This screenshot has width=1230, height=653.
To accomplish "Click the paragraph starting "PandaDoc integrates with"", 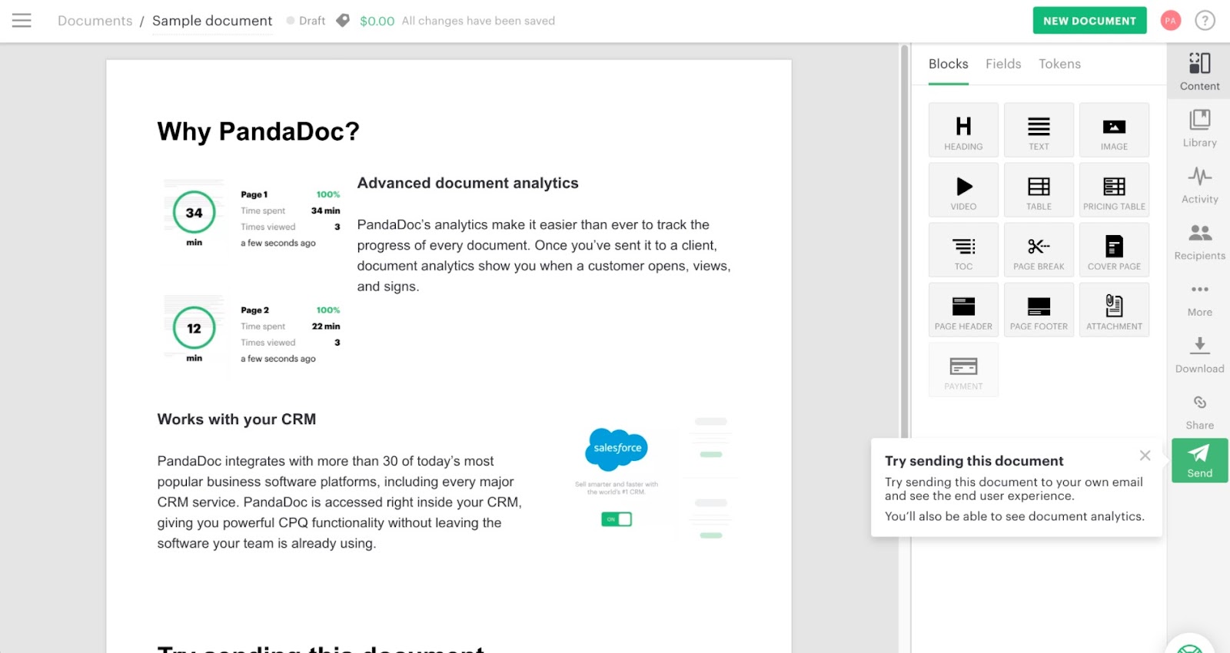I will point(340,502).
